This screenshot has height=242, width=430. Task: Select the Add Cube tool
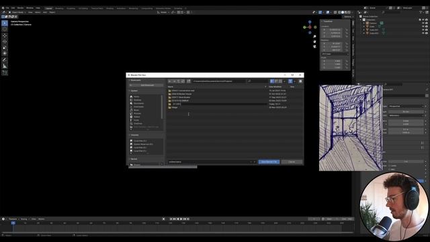pos(5,73)
